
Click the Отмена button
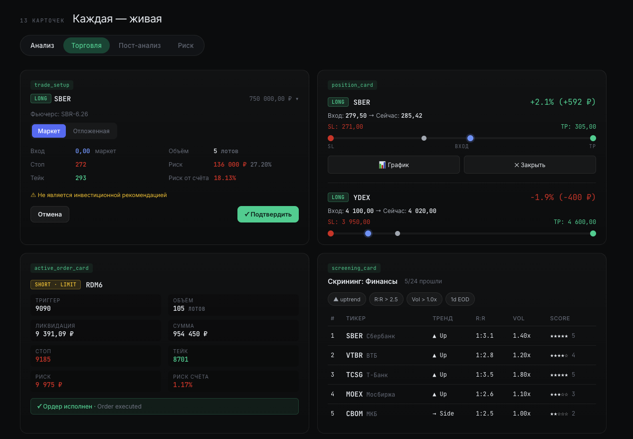coord(50,214)
